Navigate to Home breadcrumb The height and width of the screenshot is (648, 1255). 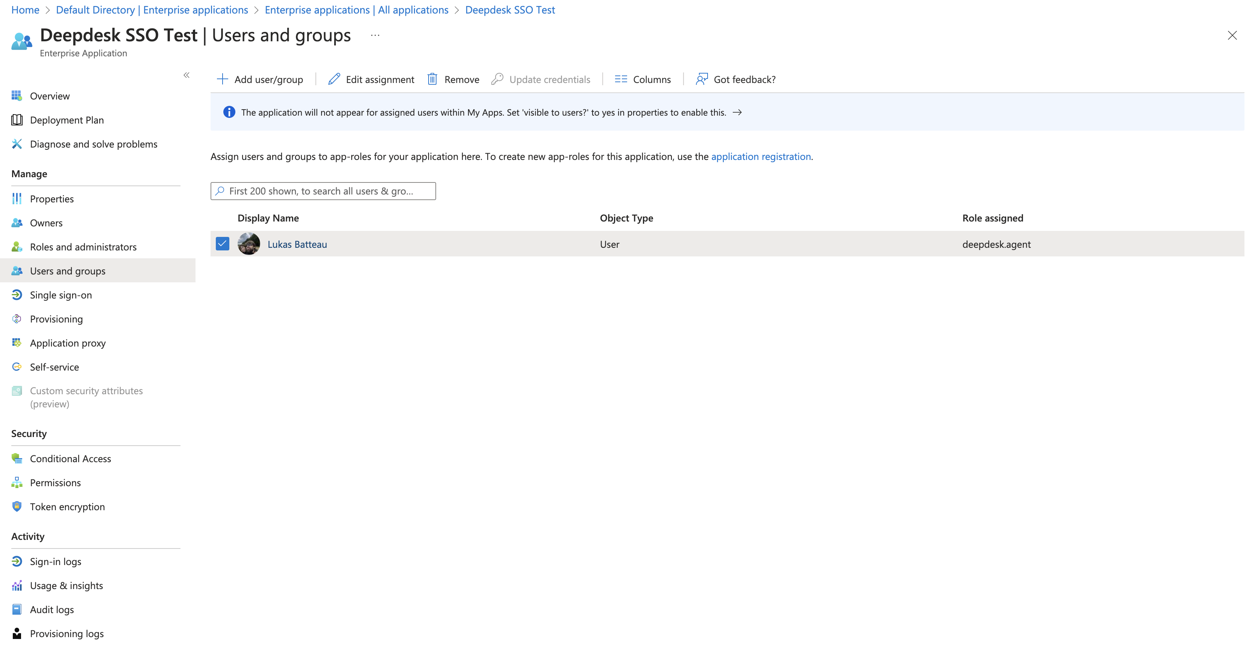(x=25, y=10)
